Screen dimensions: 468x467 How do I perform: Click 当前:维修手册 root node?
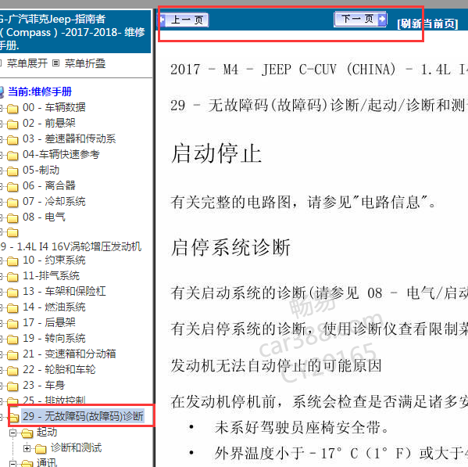click(40, 92)
